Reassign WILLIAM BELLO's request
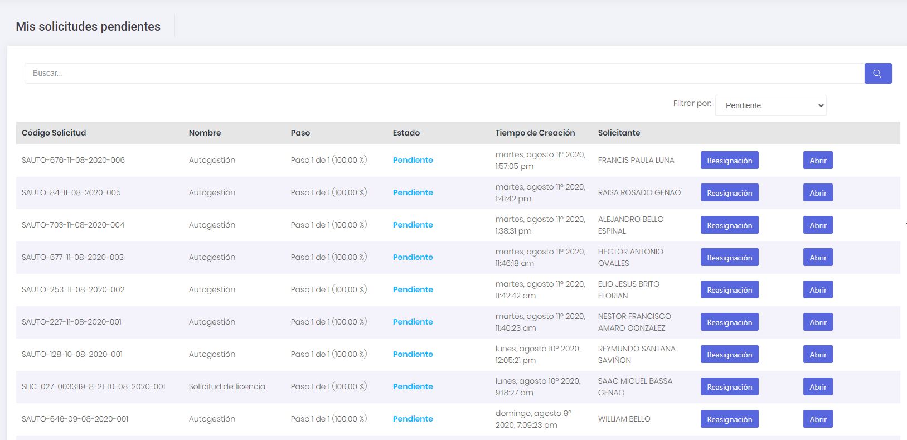The image size is (907, 440). 729,419
